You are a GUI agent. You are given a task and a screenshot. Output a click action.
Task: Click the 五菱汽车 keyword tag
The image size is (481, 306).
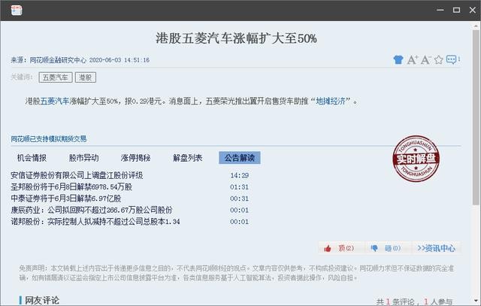[x=56, y=77]
